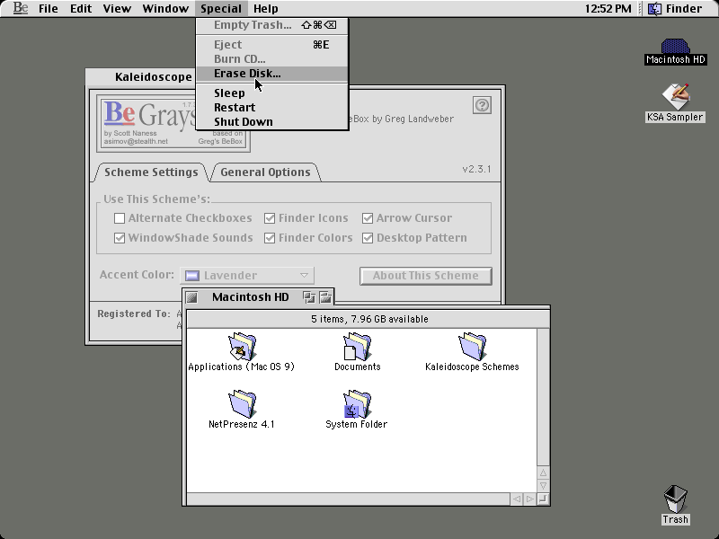Choose Erase Disk... from Special menu

tap(272, 74)
